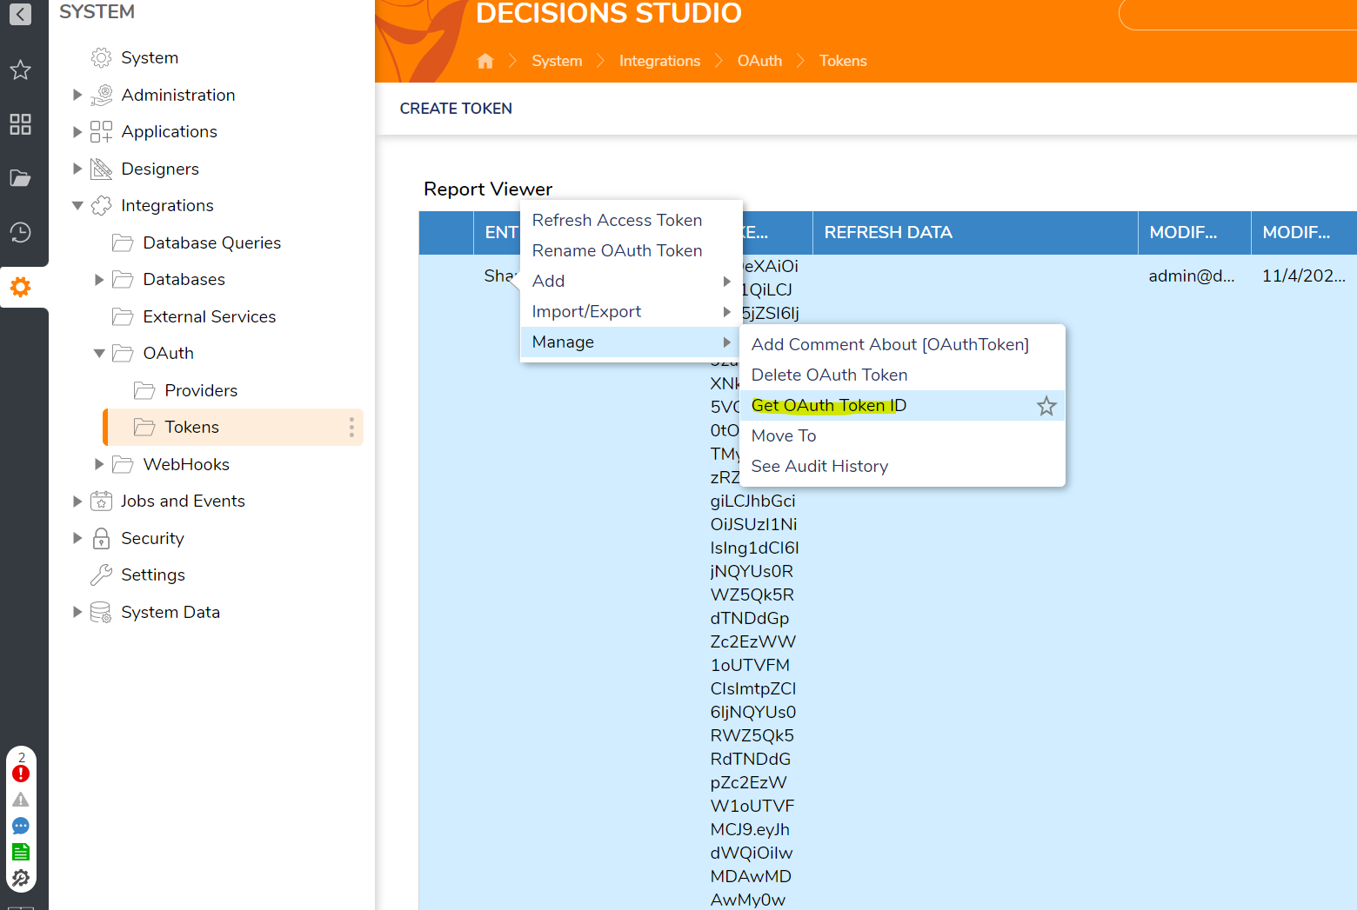
Task: Click the 11/4/202... date cell
Action: (x=1303, y=276)
